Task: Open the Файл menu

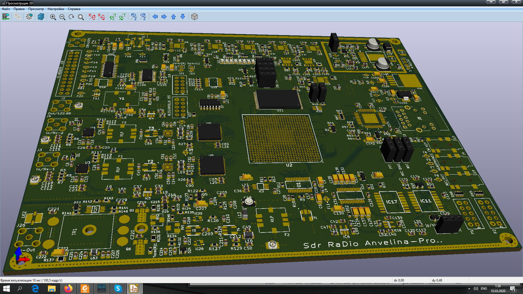Action: (6, 9)
